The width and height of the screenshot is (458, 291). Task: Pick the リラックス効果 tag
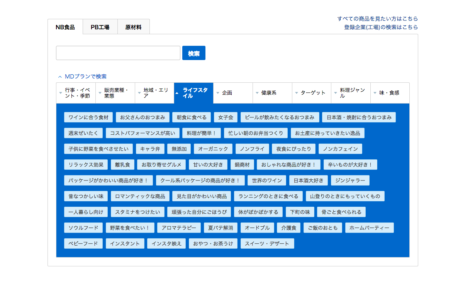point(86,164)
